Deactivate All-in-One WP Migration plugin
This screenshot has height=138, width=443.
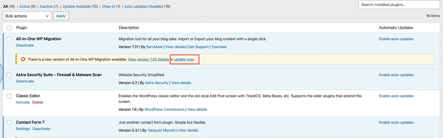click(x=25, y=45)
